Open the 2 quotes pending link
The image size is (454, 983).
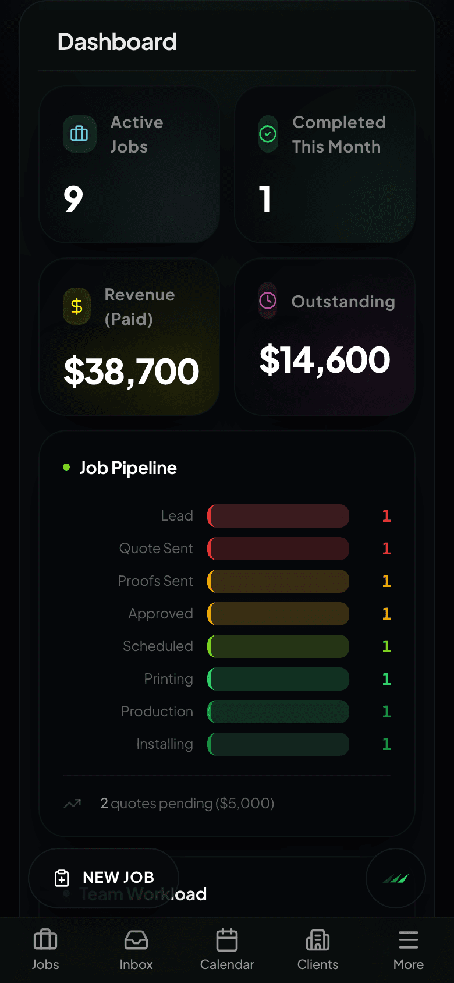tap(187, 803)
